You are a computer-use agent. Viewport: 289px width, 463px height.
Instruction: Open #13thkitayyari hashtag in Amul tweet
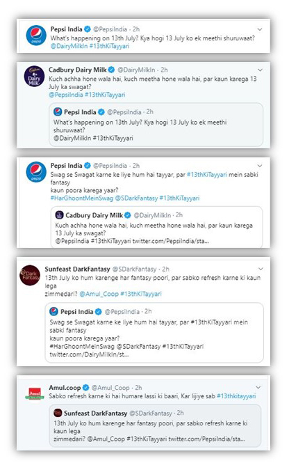(x=236, y=396)
